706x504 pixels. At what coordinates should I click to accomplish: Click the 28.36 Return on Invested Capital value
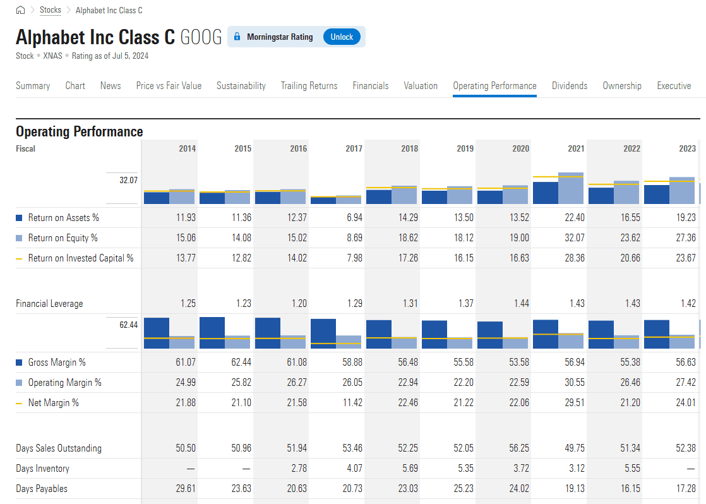point(575,258)
